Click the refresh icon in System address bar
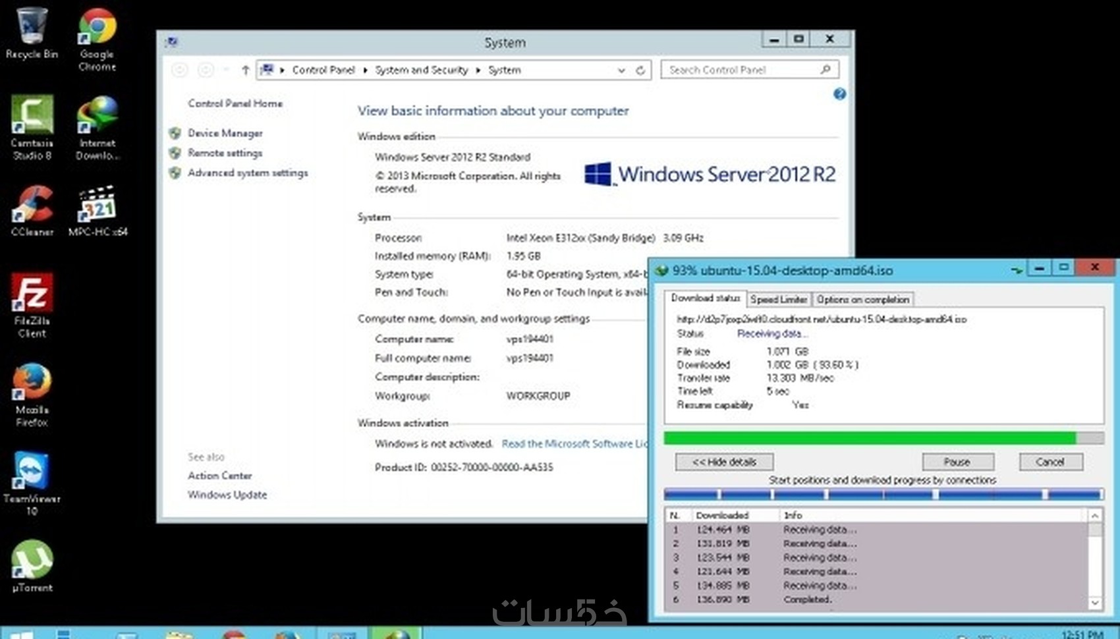Viewport: 1120px width, 639px height. 640,70
